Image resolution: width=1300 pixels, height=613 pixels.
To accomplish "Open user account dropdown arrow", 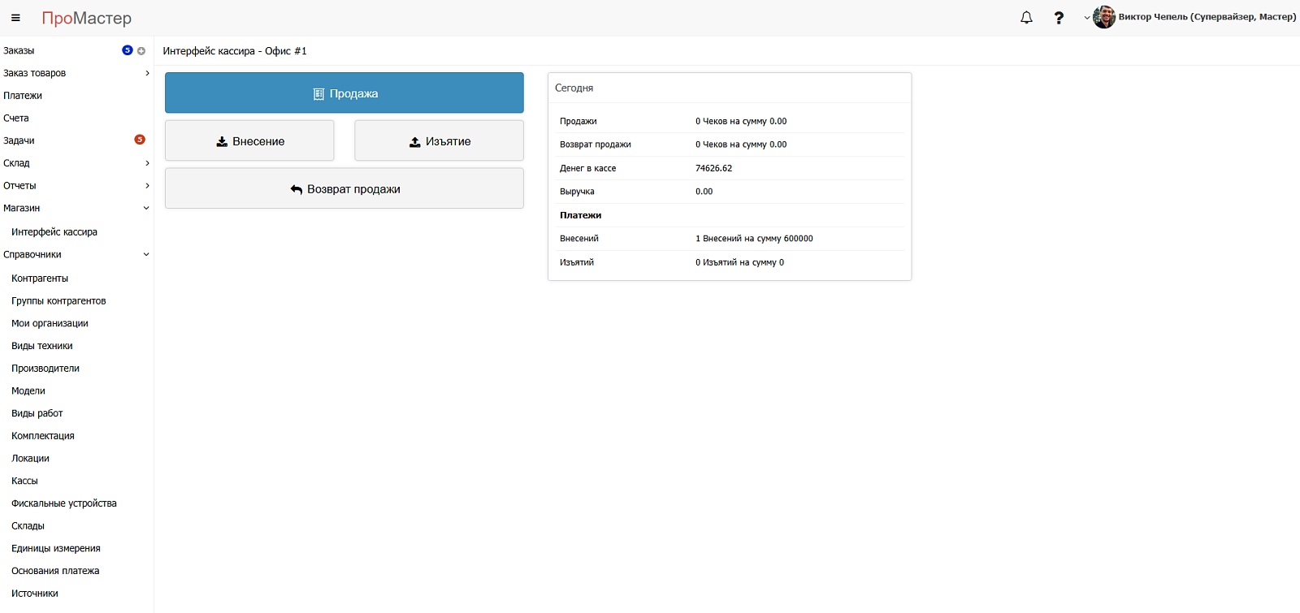I will point(1087,18).
